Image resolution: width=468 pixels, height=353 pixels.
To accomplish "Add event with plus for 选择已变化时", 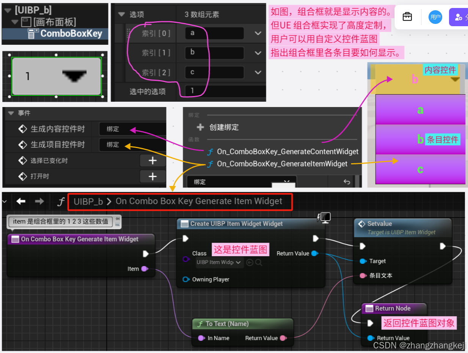I will coord(152,161).
